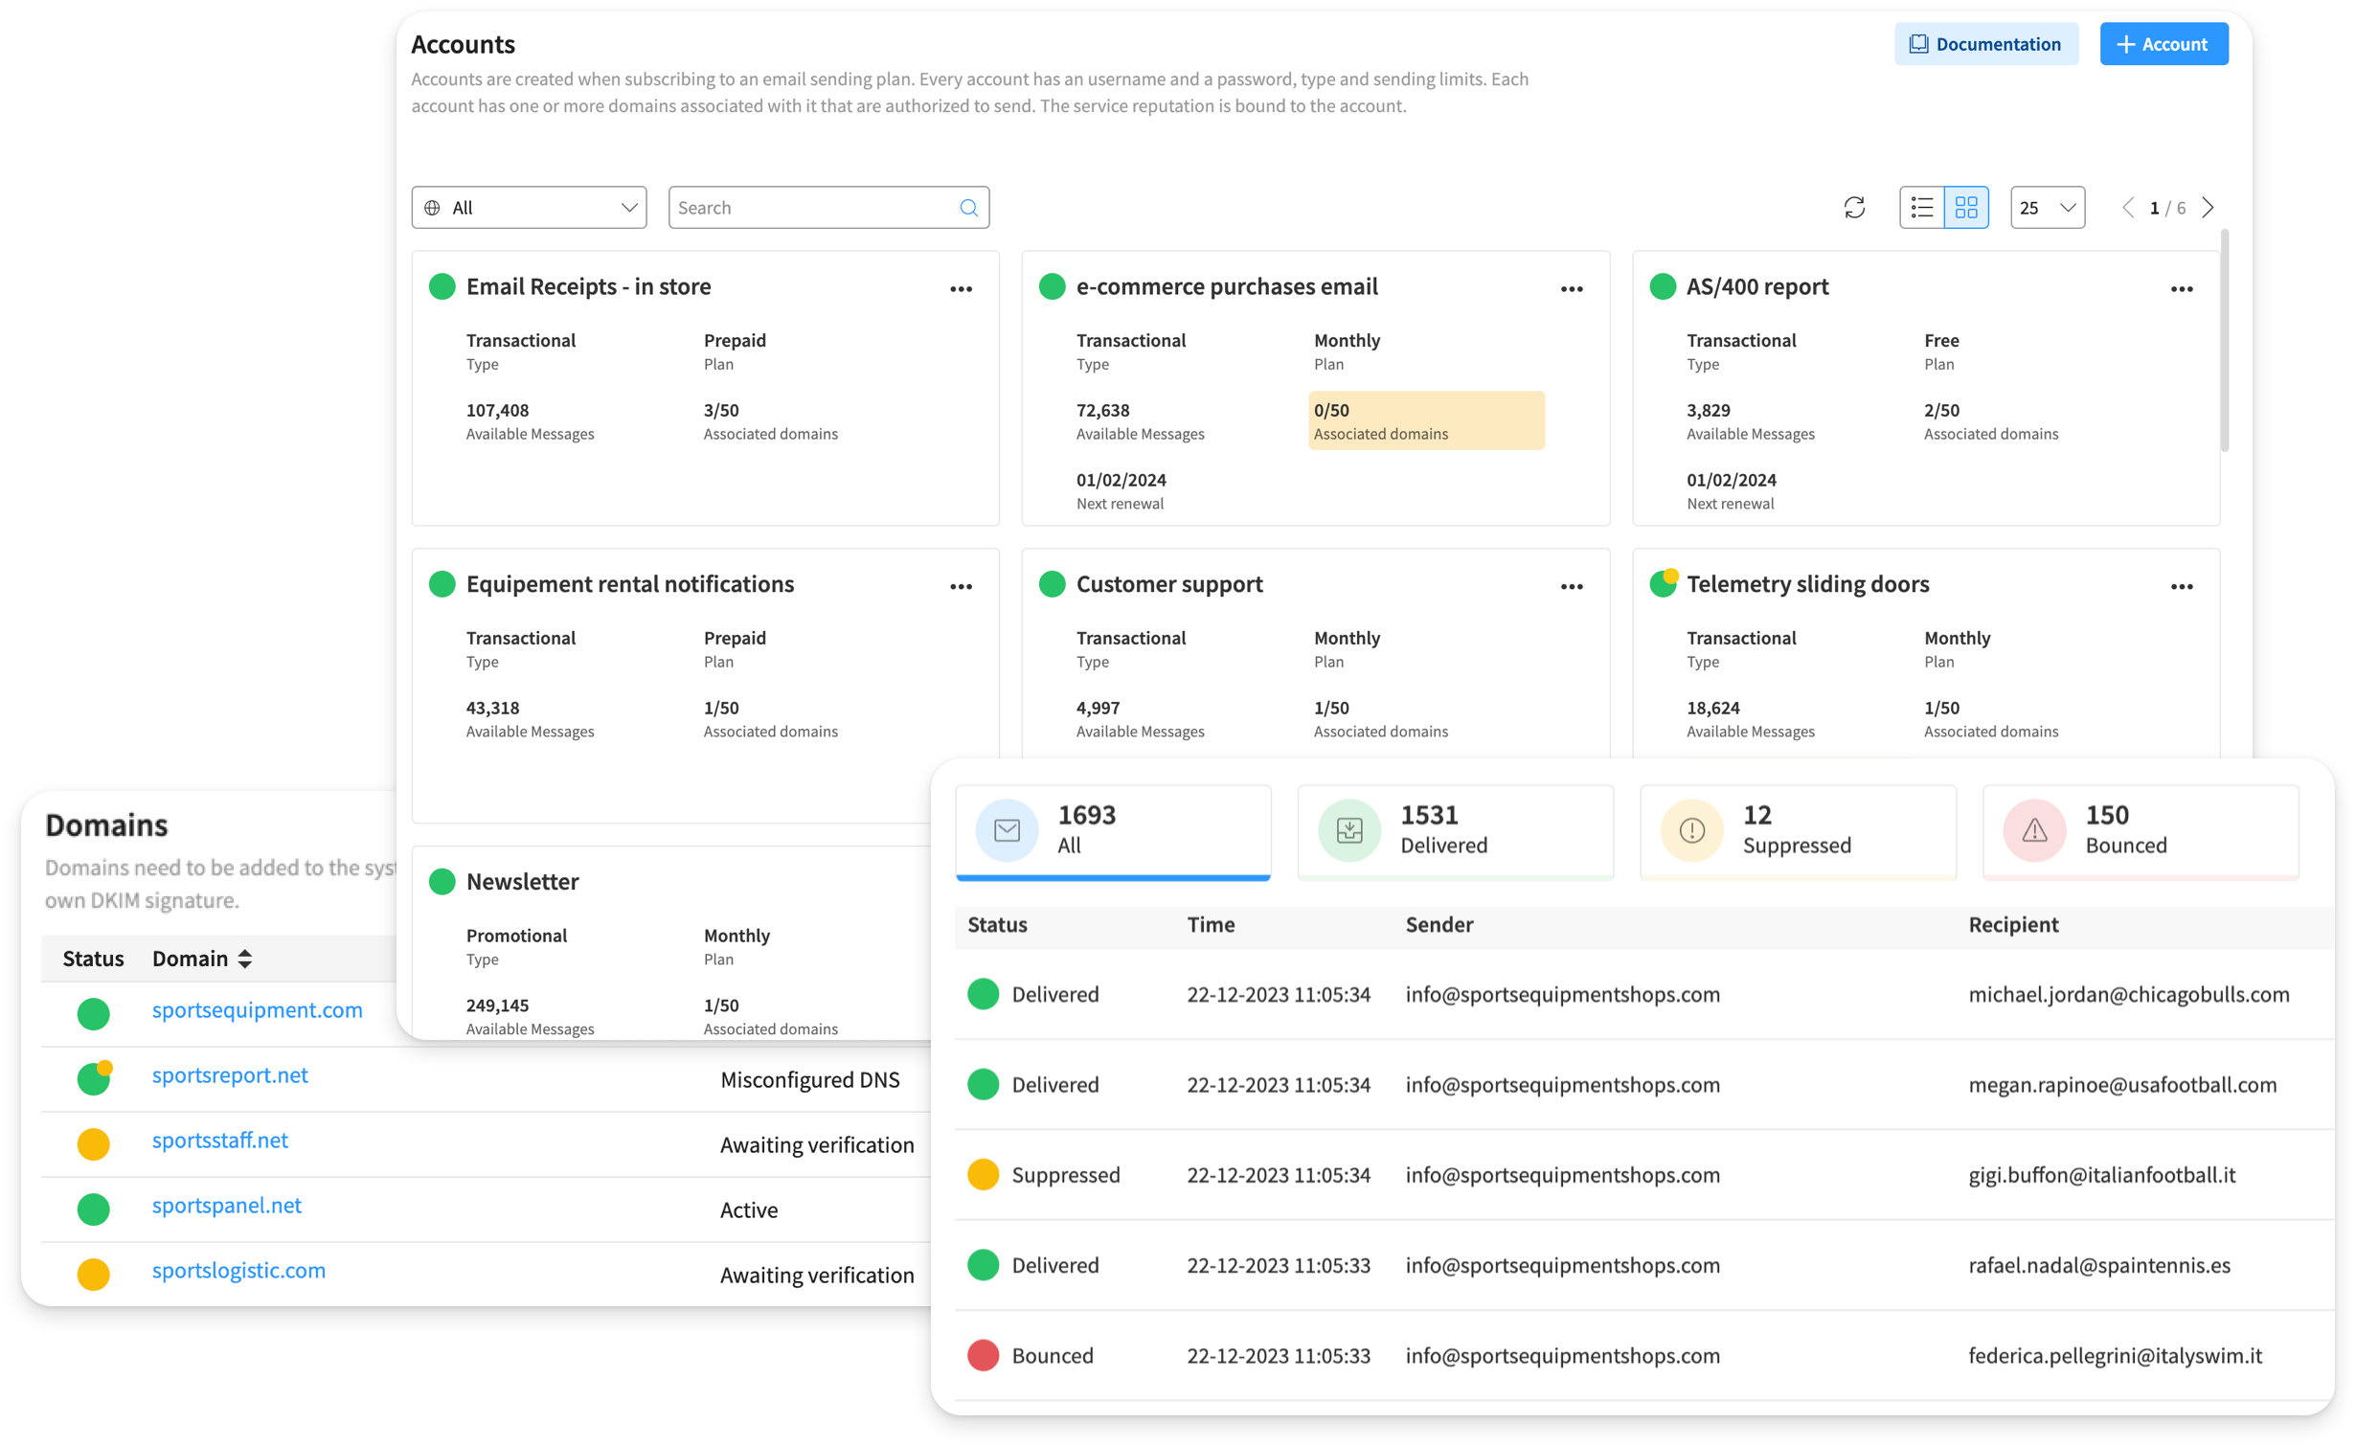The width and height of the screenshot is (2356, 1446).
Task: Open options menu for AS/400 report
Action: pos(2181,289)
